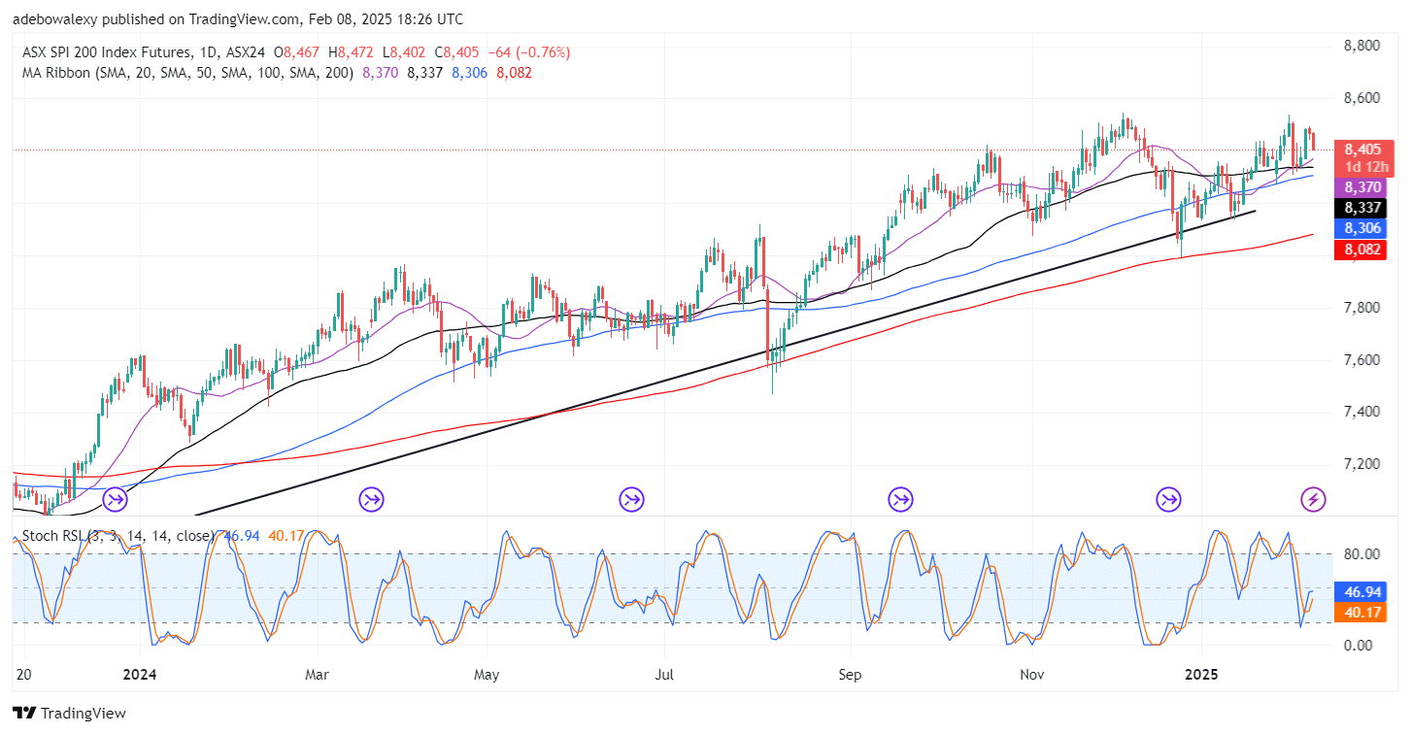Viewport: 1411px width, 734px height.
Task: Click the lightning bolt event icon
Action: click(1313, 500)
